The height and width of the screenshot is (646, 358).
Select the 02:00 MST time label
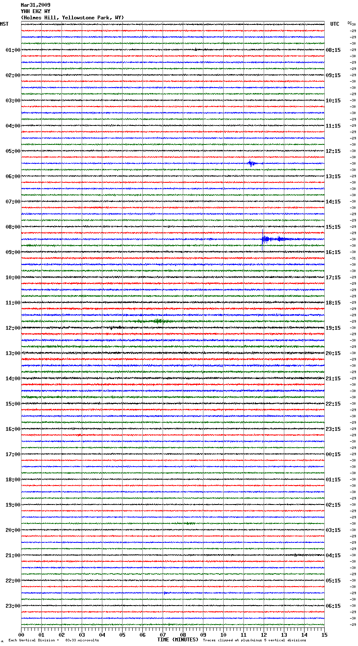[13, 75]
